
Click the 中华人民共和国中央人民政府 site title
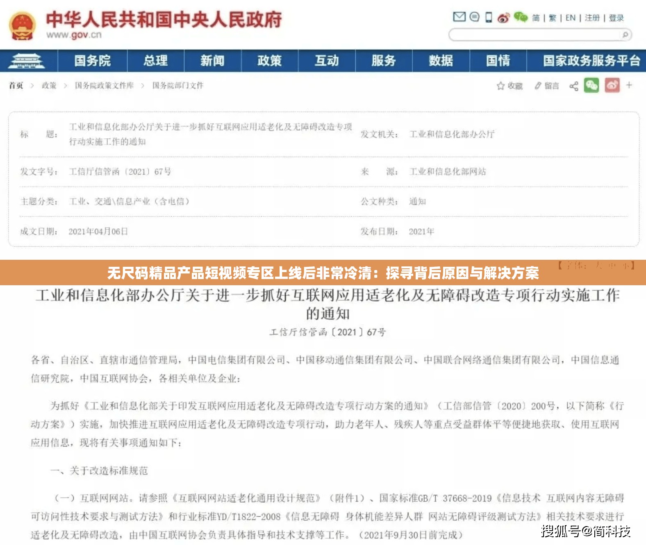(164, 19)
